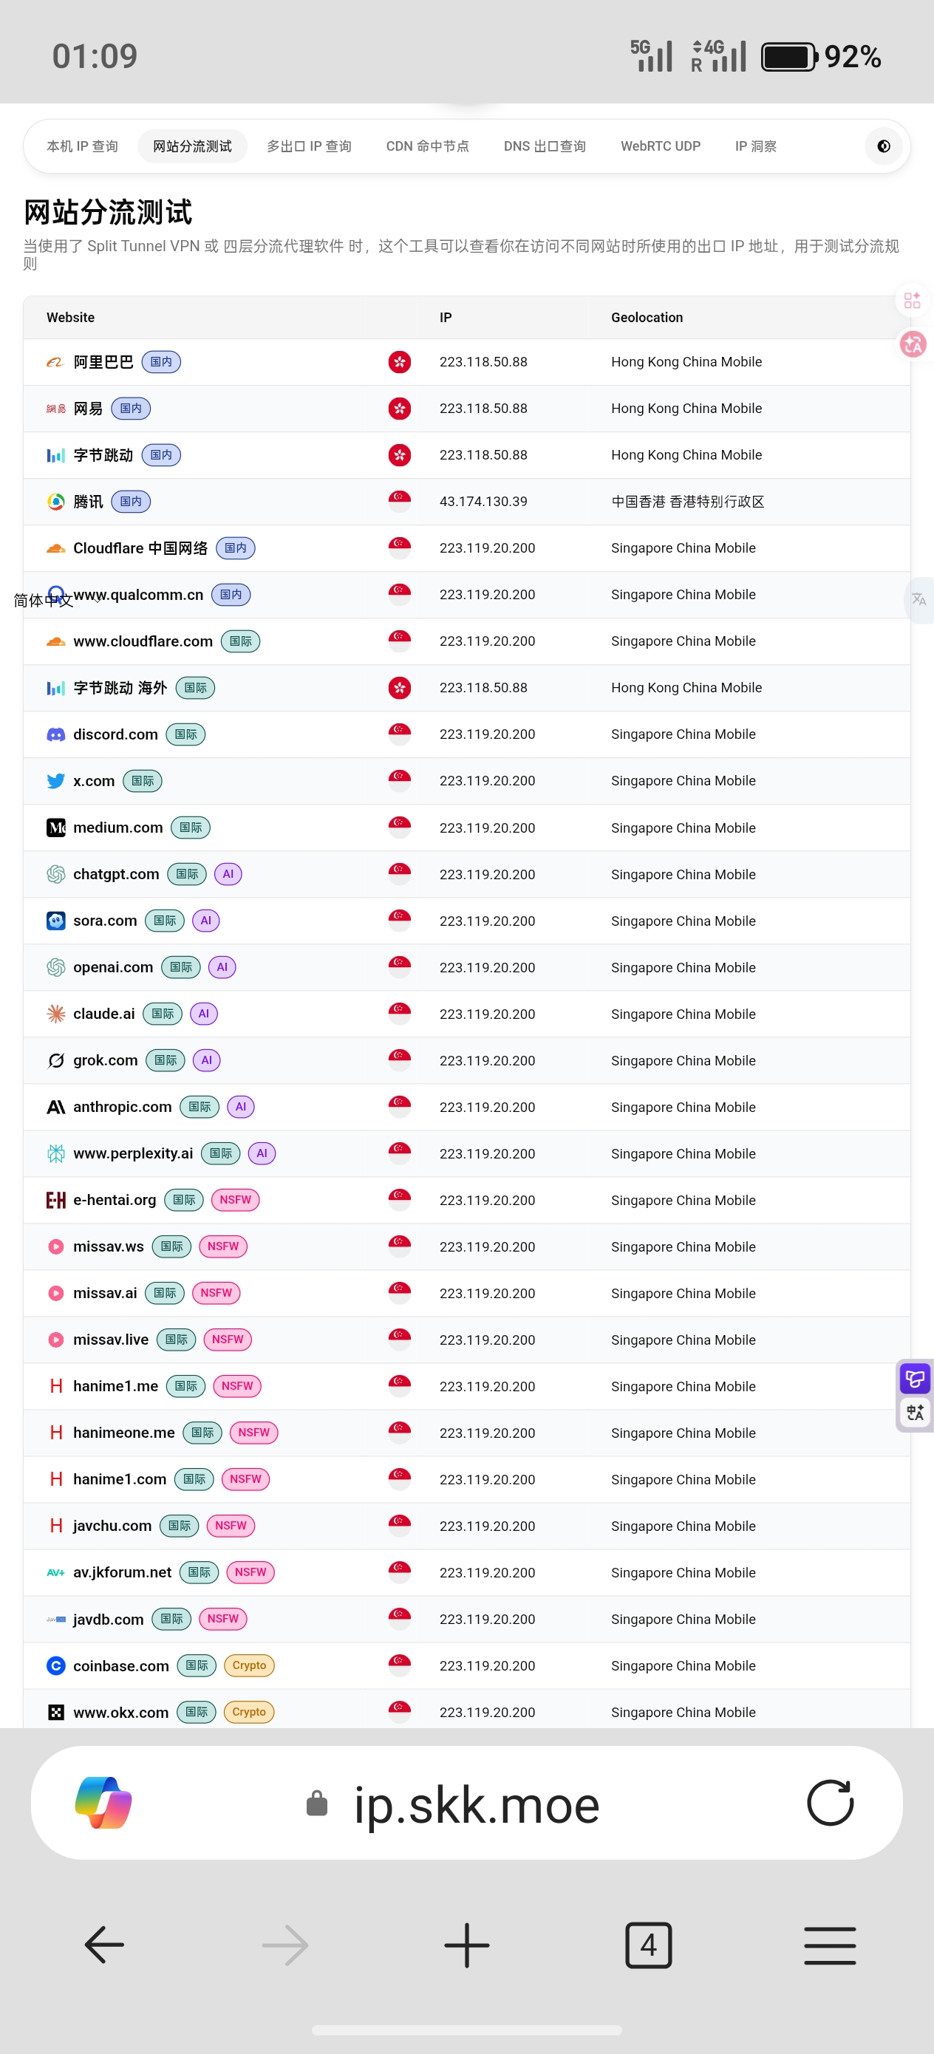This screenshot has width=934, height=2054.
Task: Click the 腾讯 logo icon
Action: pos(55,502)
